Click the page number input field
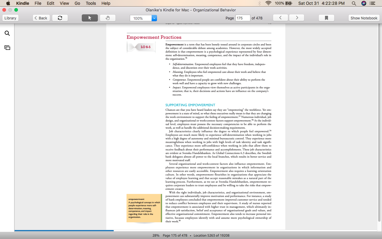The width and height of the screenshot is (382, 239). point(243,18)
